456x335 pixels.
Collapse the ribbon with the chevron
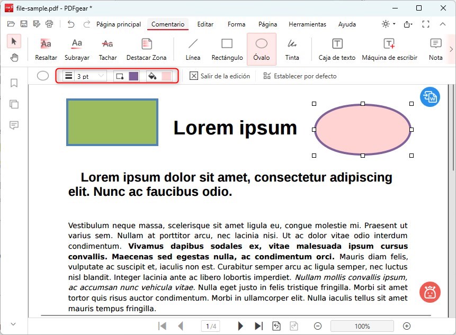[x=443, y=24]
